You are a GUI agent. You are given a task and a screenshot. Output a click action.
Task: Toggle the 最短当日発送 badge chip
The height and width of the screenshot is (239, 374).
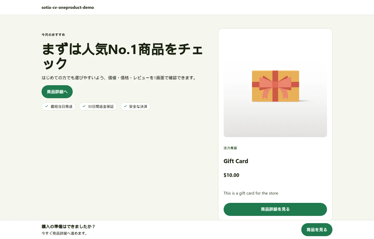[58, 106]
